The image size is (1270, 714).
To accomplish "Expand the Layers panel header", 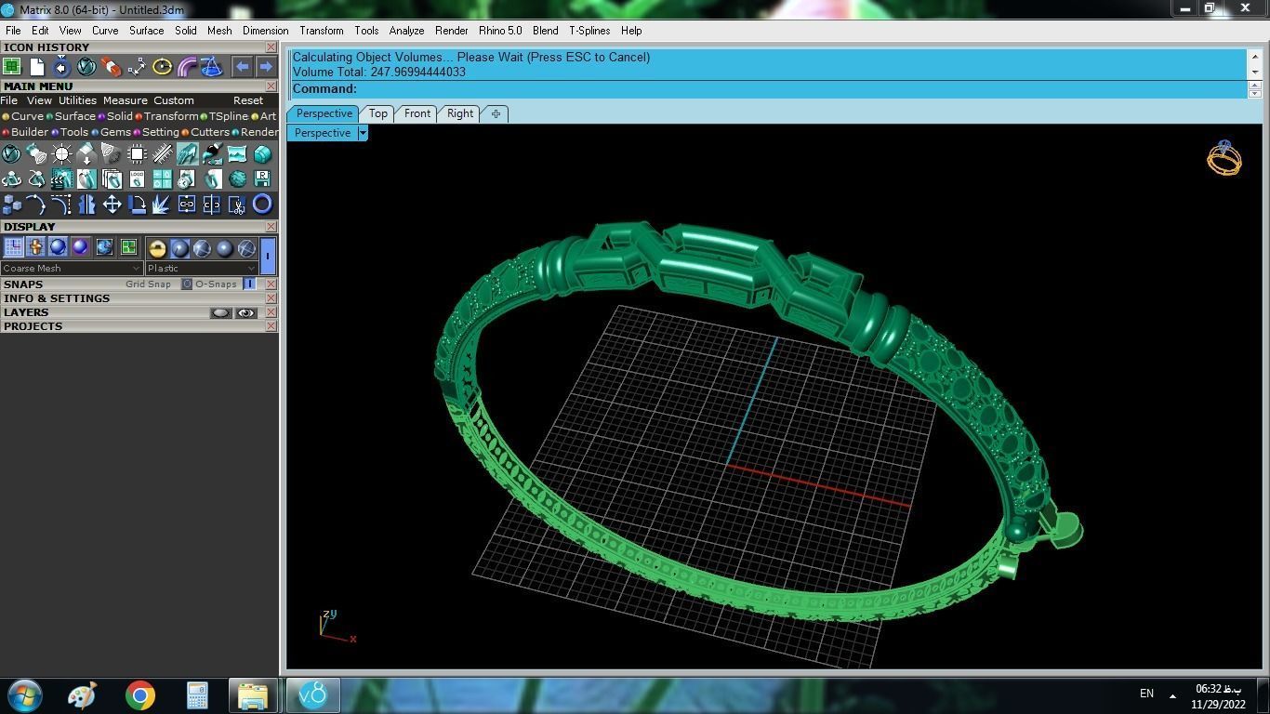I will (x=26, y=312).
